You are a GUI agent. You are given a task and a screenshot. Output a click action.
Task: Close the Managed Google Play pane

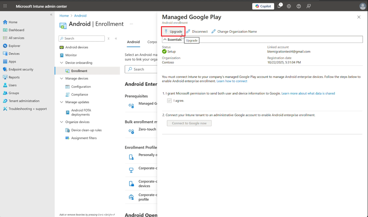tap(359, 17)
